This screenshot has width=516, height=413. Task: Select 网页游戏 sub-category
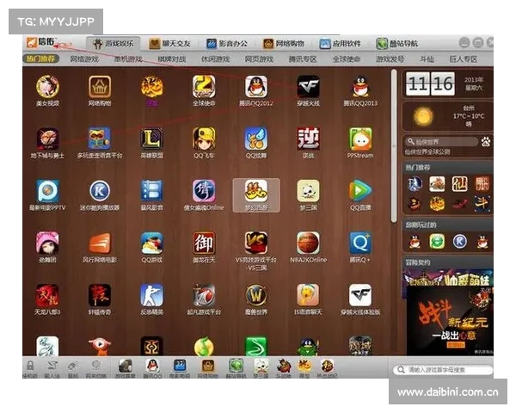[x=259, y=59]
